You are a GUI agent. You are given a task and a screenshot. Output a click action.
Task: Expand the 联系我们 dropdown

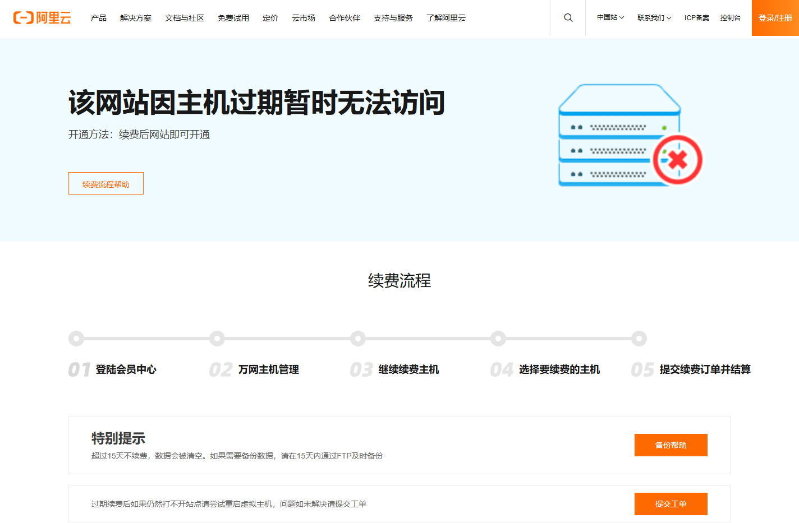tap(654, 18)
